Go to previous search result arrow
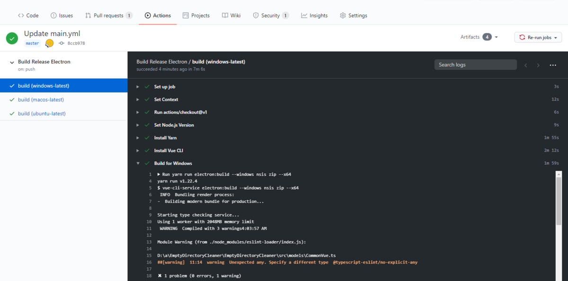 pyautogui.click(x=526, y=65)
